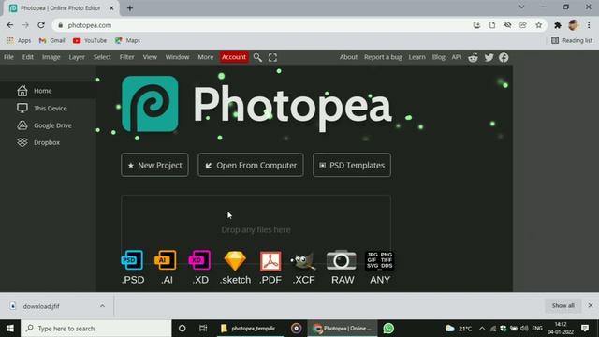Image resolution: width=599 pixels, height=337 pixels.
Task: Click the New Project button
Action: click(154, 165)
